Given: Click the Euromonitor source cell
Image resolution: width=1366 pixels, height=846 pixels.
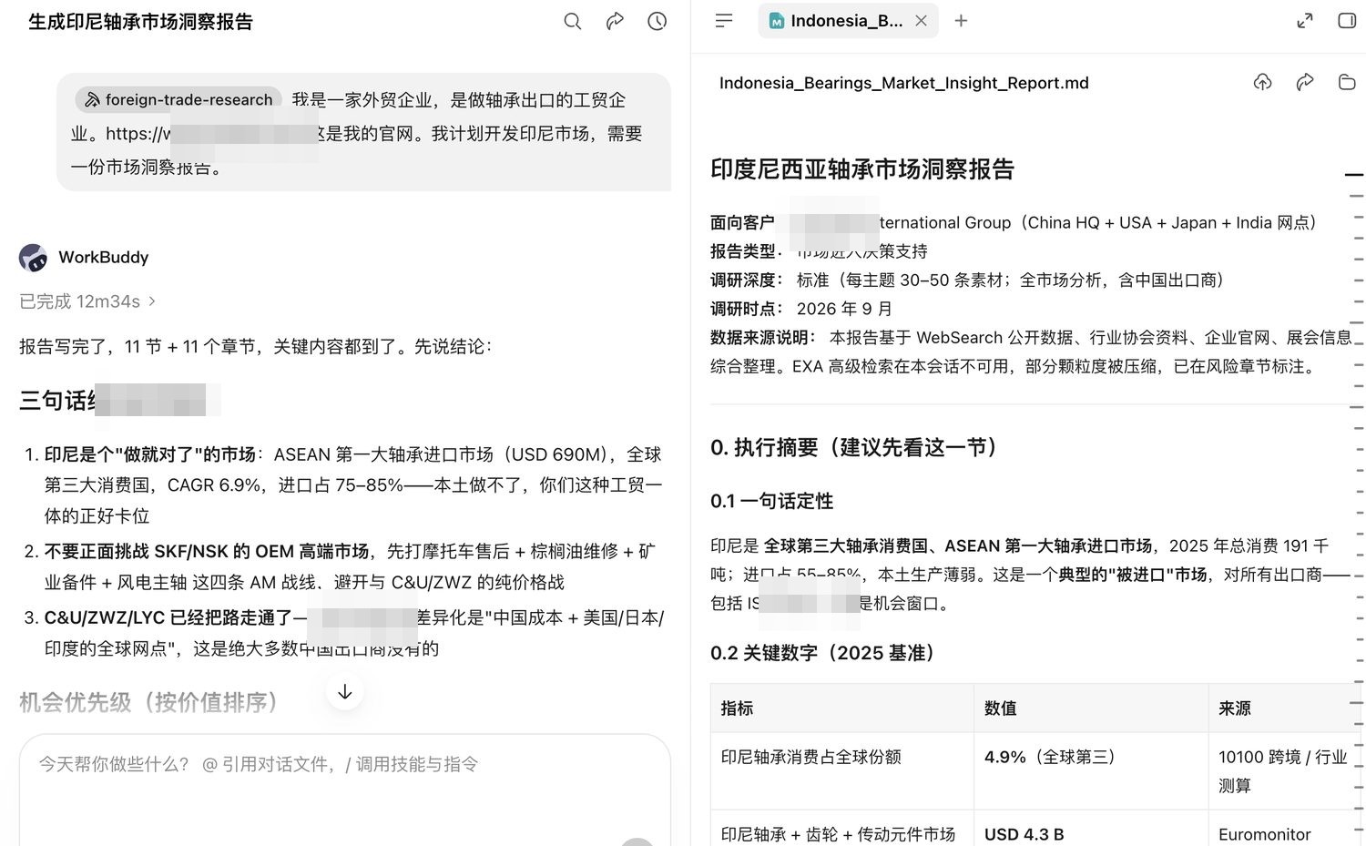Looking at the screenshot, I should click(x=1285, y=828).
